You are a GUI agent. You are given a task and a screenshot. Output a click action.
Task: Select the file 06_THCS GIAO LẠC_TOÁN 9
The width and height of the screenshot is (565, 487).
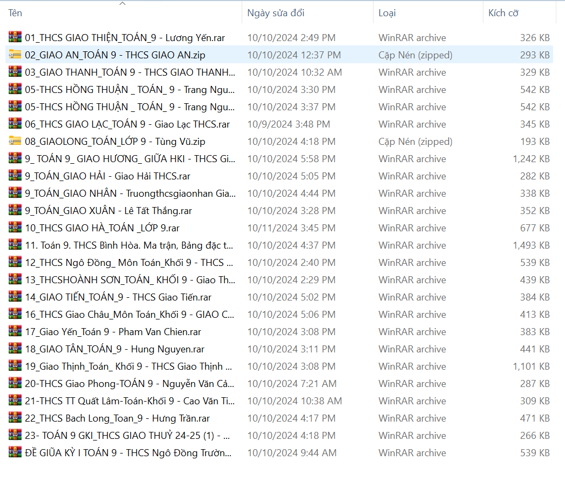tap(127, 124)
